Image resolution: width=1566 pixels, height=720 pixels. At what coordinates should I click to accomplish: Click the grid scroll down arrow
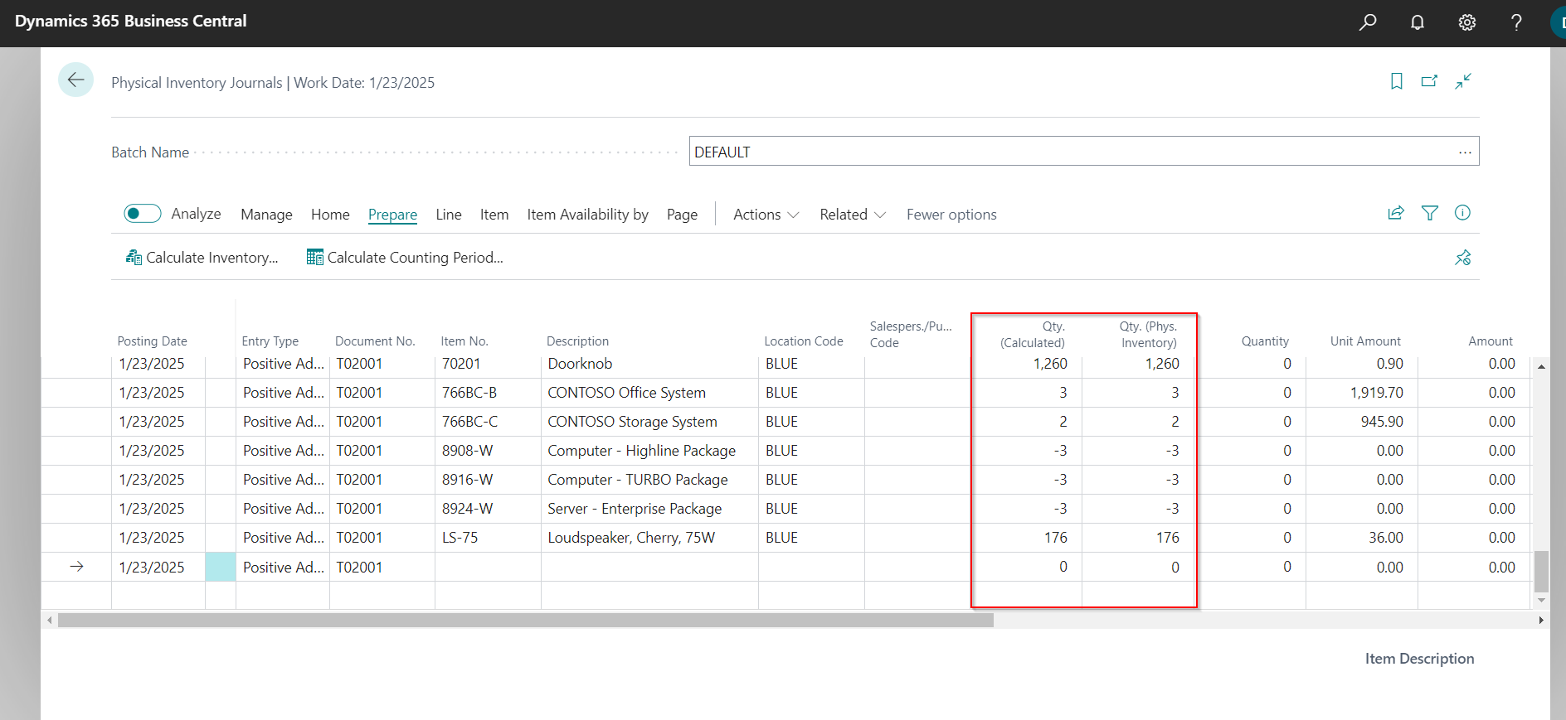pyautogui.click(x=1541, y=600)
